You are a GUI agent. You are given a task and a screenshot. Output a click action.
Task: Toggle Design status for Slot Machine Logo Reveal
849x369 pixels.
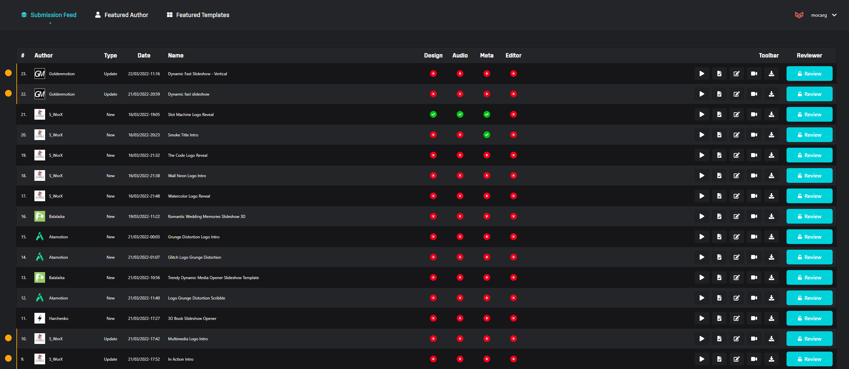click(433, 114)
